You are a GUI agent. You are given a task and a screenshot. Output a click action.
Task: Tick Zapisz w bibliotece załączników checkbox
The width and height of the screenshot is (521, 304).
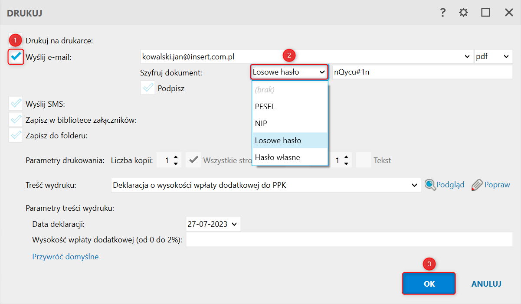tap(16, 120)
